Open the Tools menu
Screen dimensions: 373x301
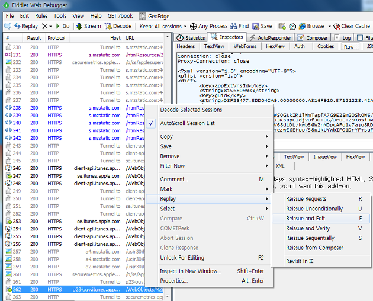pos(60,16)
